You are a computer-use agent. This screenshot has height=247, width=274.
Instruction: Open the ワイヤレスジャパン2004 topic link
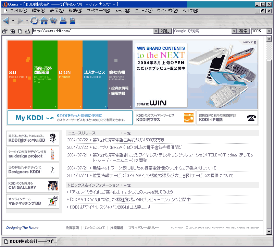110,207
